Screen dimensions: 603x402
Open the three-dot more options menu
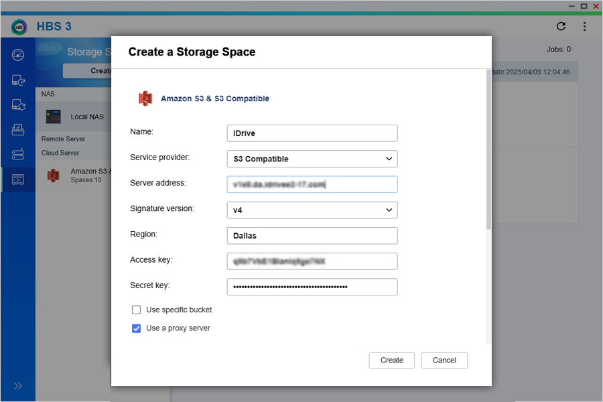[584, 27]
